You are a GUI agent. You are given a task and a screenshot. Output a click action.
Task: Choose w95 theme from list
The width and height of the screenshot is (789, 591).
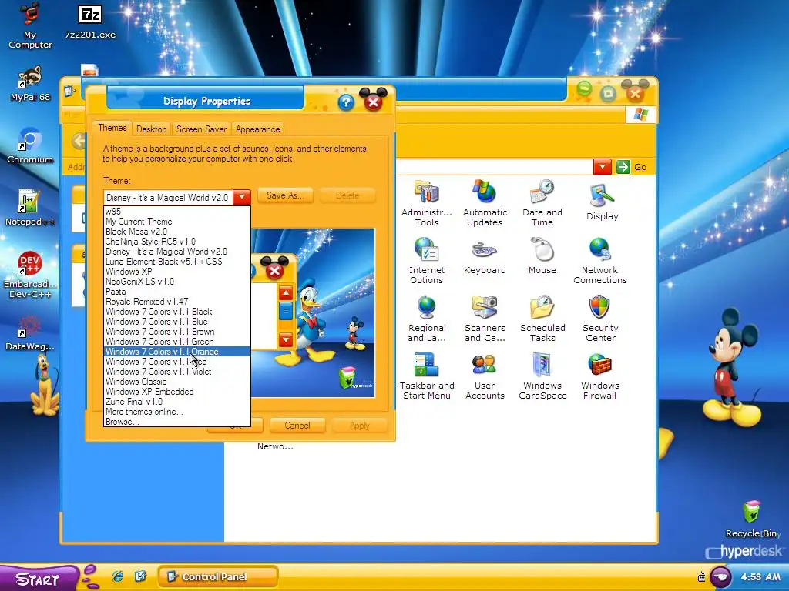point(176,212)
